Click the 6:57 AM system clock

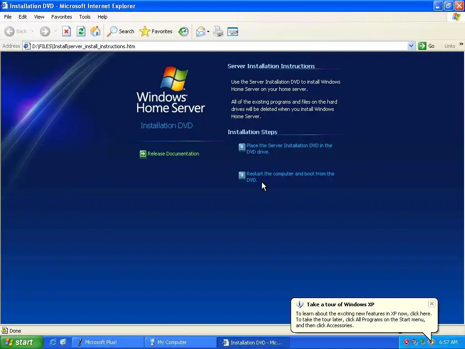click(x=448, y=343)
